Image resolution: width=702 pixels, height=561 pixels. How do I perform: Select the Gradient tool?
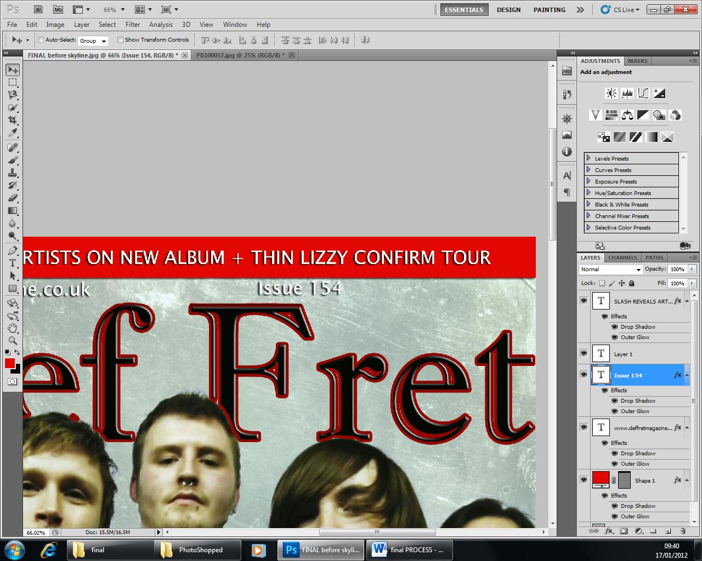(x=13, y=210)
